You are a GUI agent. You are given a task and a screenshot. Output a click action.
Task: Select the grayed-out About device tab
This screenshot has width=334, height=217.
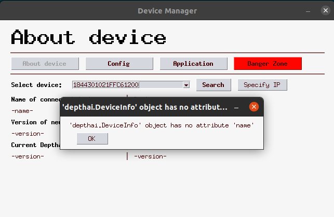[x=45, y=64]
